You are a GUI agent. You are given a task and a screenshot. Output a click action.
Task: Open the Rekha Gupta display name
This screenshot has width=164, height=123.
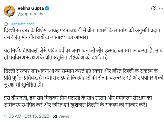point(31,8)
